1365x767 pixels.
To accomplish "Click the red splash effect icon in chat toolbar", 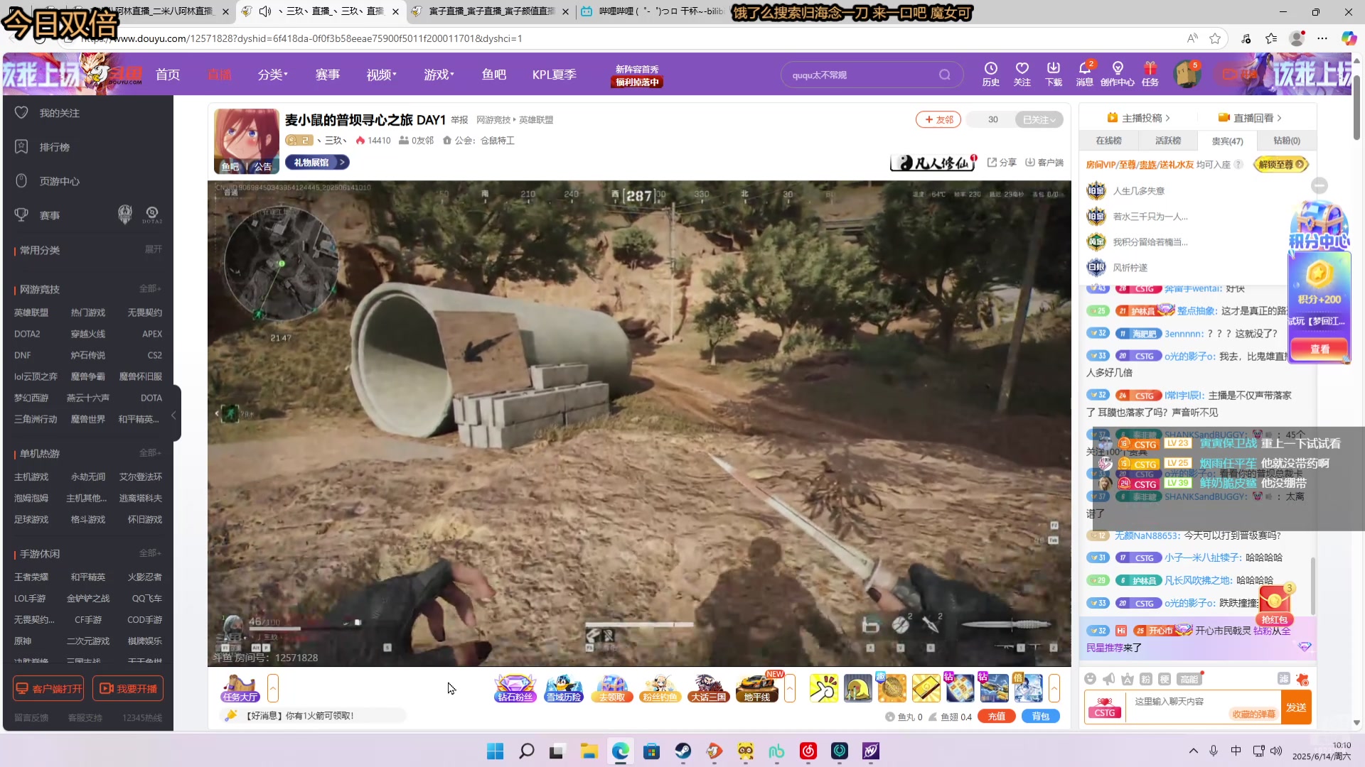I will (x=1302, y=679).
